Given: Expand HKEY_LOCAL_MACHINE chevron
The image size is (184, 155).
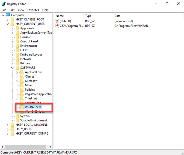Looking at the screenshot, I should (x=8, y=125).
